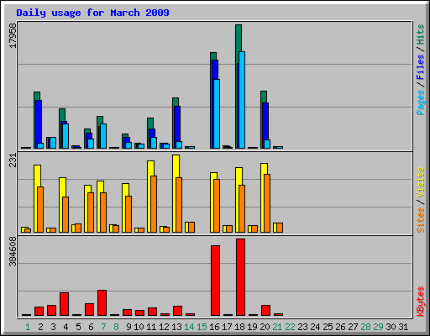
Task: Click the red KBytes bar for day 18
Action: tap(240, 277)
